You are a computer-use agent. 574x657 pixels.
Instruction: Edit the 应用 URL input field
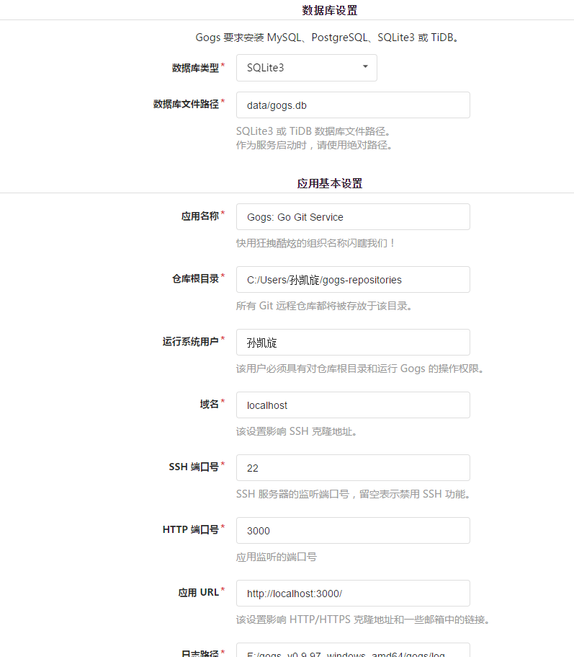[353, 594]
